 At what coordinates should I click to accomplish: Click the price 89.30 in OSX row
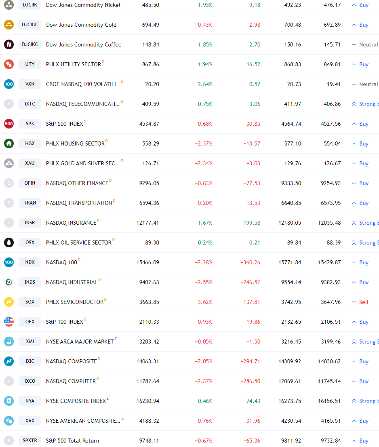coord(152,242)
